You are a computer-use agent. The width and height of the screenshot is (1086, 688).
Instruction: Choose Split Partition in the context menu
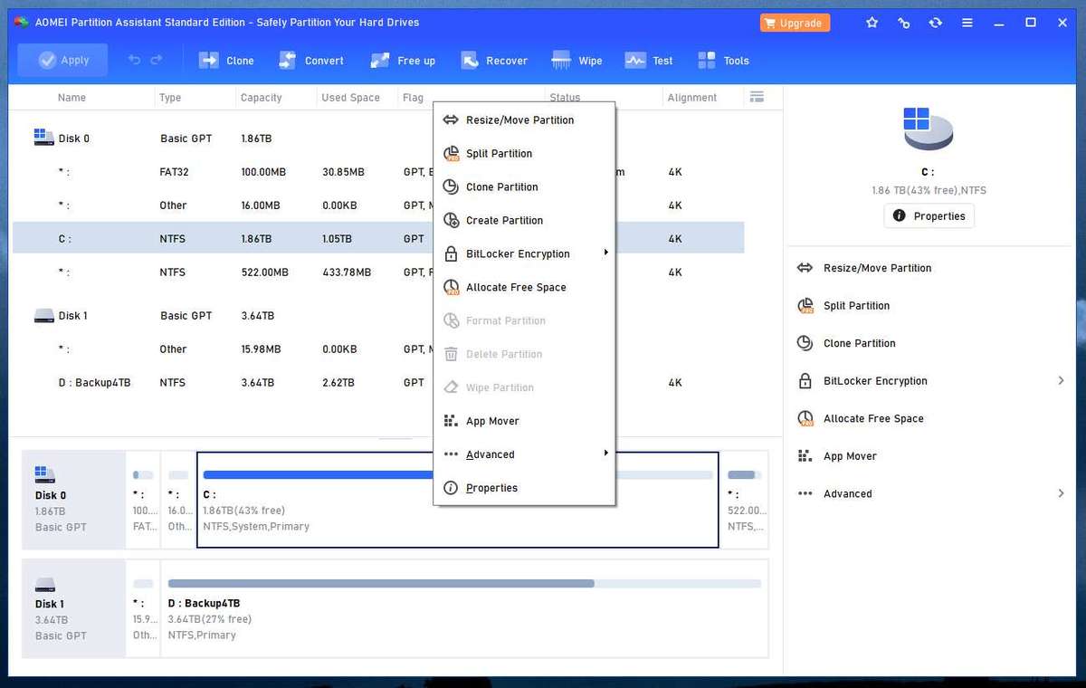point(524,153)
